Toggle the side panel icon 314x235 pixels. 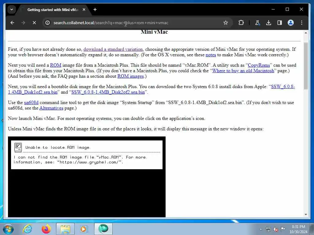pyautogui.click(x=280, y=23)
